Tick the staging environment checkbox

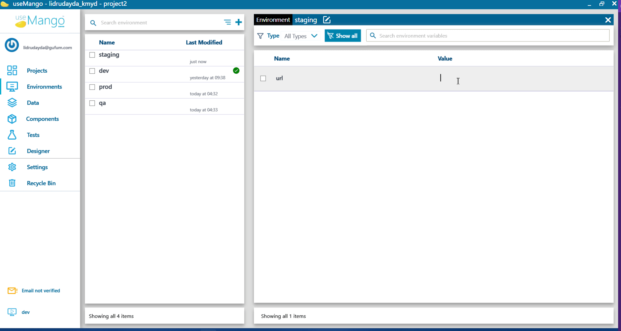pyautogui.click(x=92, y=55)
